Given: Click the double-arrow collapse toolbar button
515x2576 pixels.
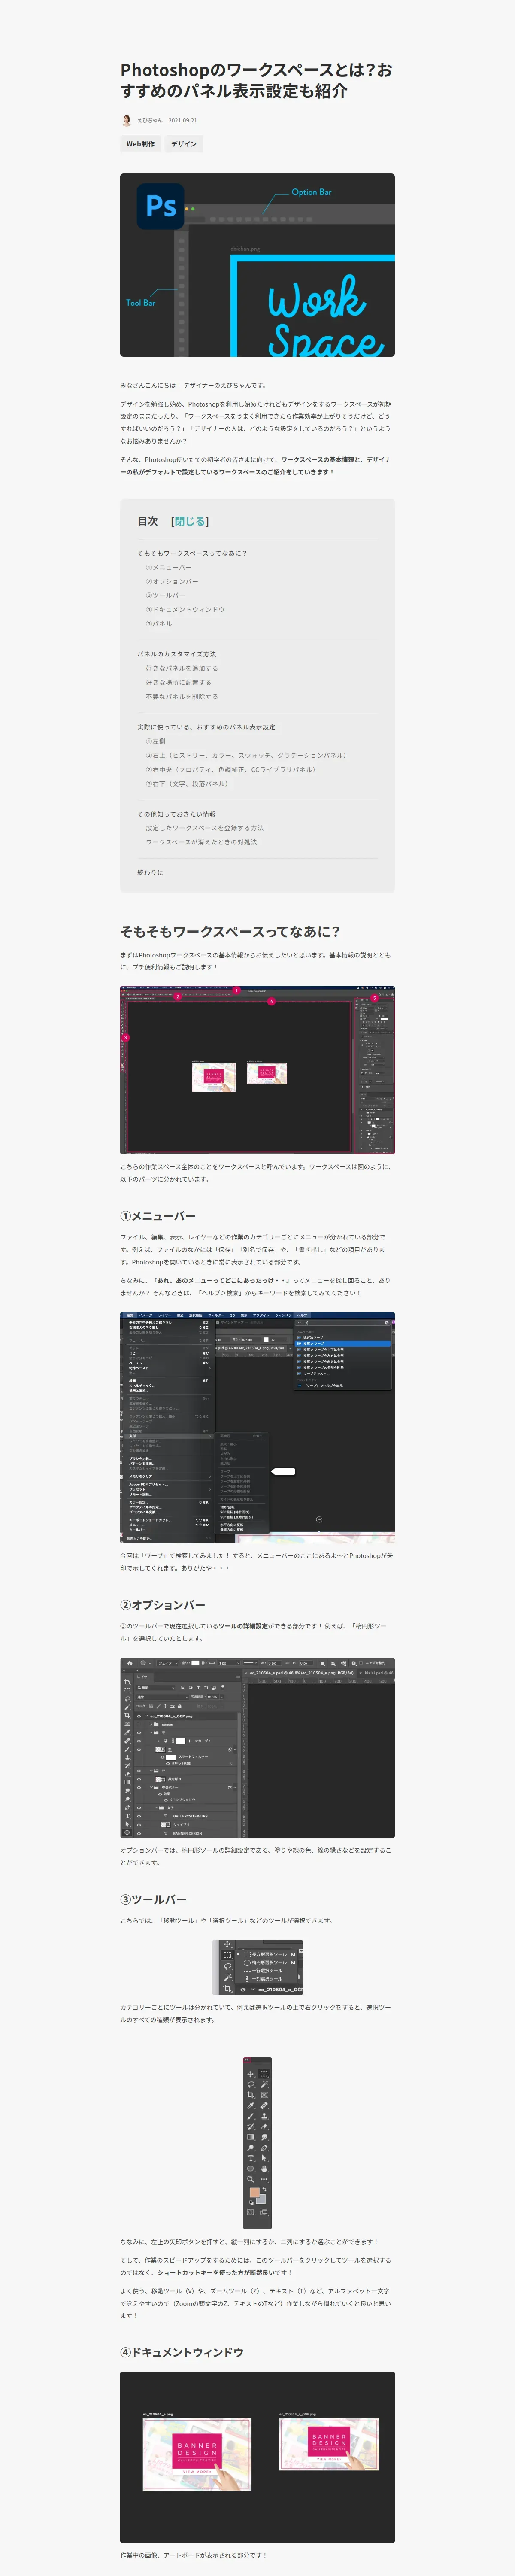Looking at the screenshot, I should tap(247, 2060).
